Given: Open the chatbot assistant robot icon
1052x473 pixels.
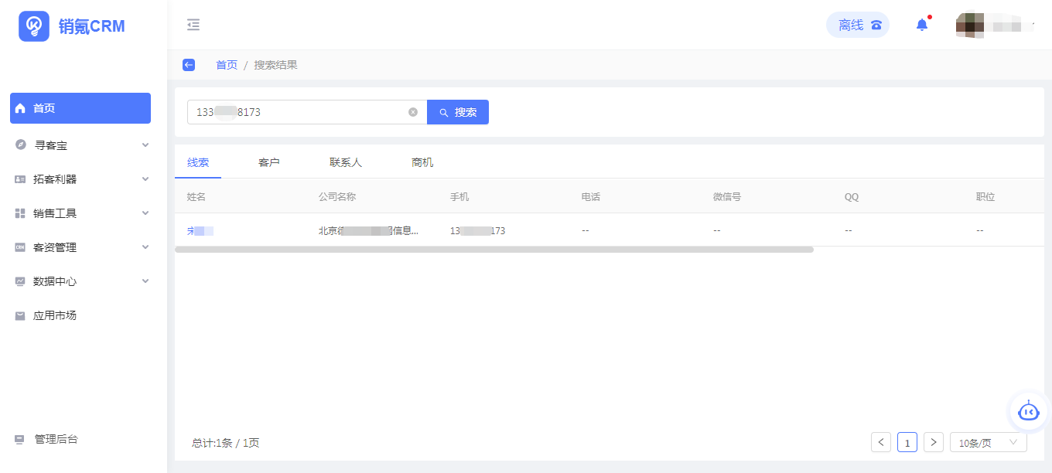Looking at the screenshot, I should [1028, 411].
